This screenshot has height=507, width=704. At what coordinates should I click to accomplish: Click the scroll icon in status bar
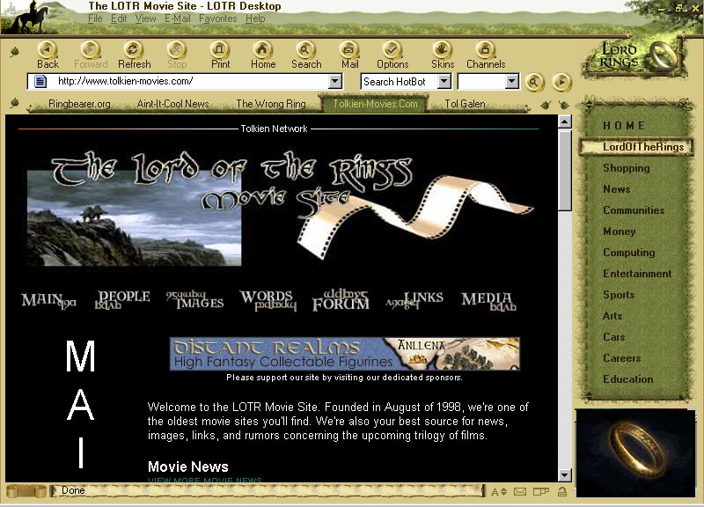click(x=26, y=491)
